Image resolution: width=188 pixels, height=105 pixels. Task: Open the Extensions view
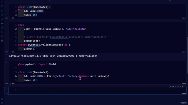(x=2, y=15)
